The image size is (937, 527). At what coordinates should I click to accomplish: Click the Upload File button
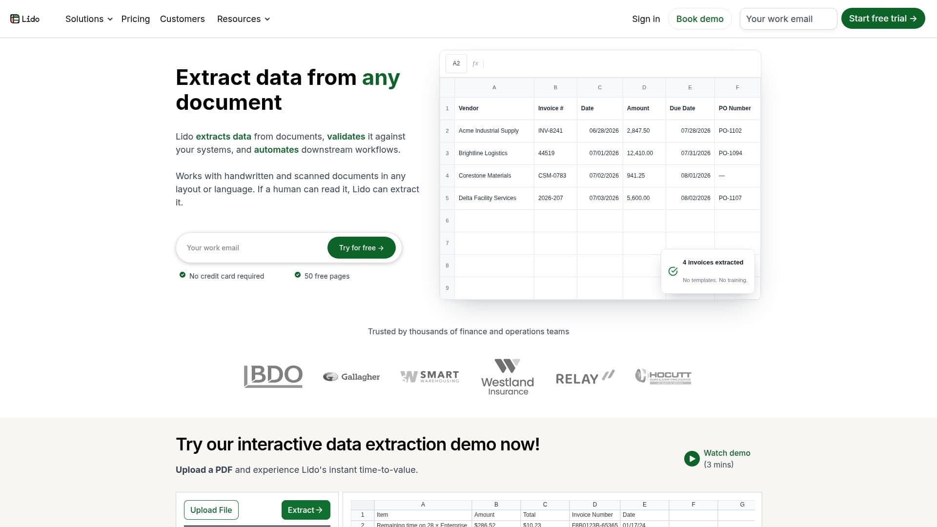pos(211,510)
